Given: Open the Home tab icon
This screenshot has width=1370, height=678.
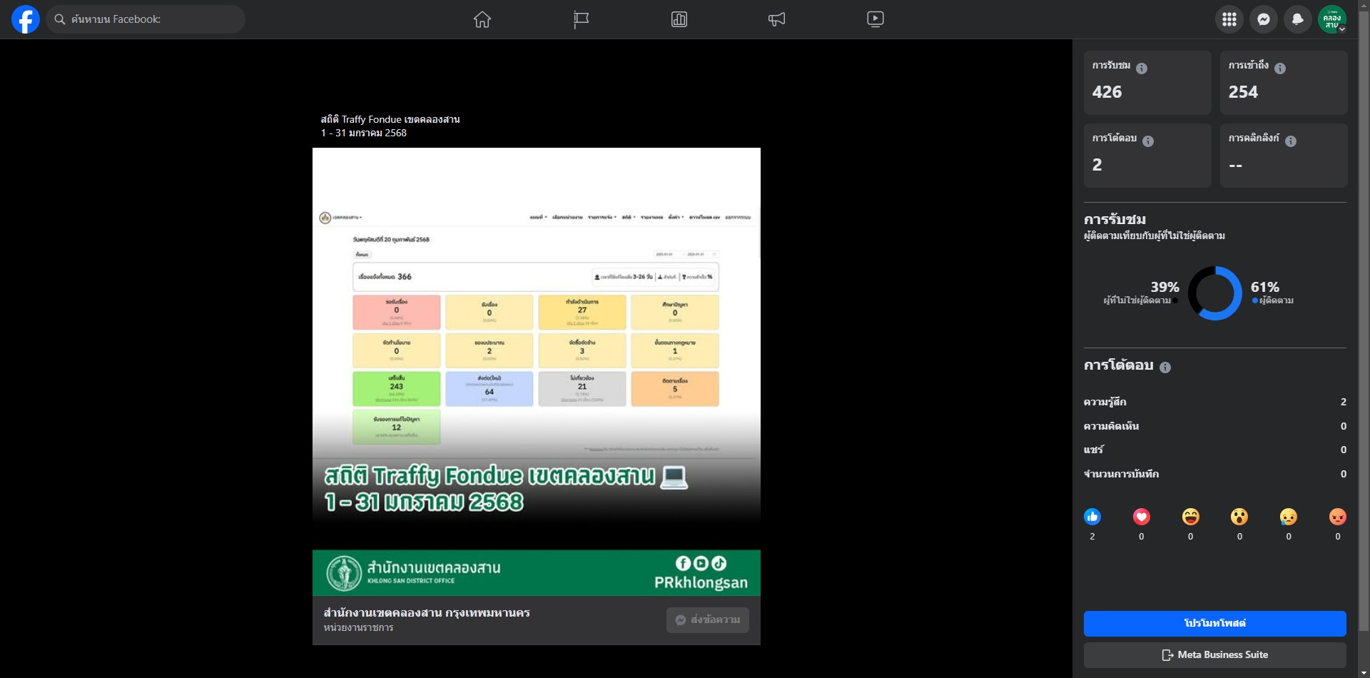Looking at the screenshot, I should [x=482, y=19].
